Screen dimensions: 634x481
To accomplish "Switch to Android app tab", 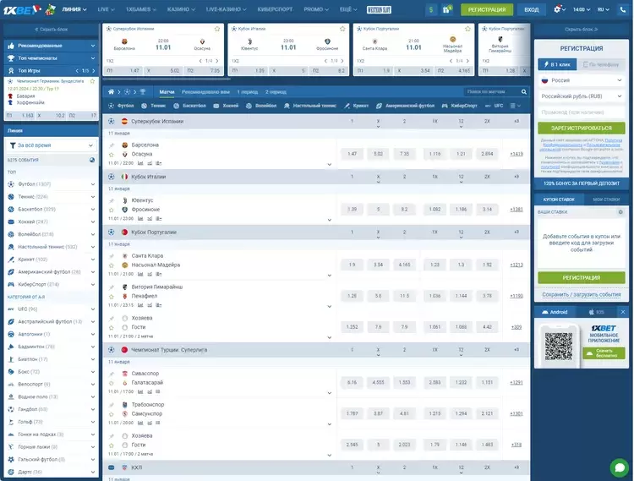I will pos(555,312).
